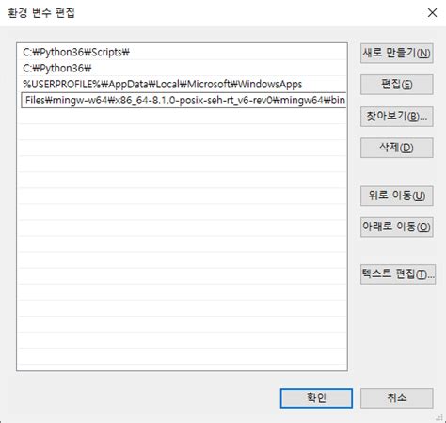Image resolution: width=446 pixels, height=423 pixels.
Task: Click blank gap between 삭제 and 위로 이동 buttons
Action: pyautogui.click(x=397, y=172)
